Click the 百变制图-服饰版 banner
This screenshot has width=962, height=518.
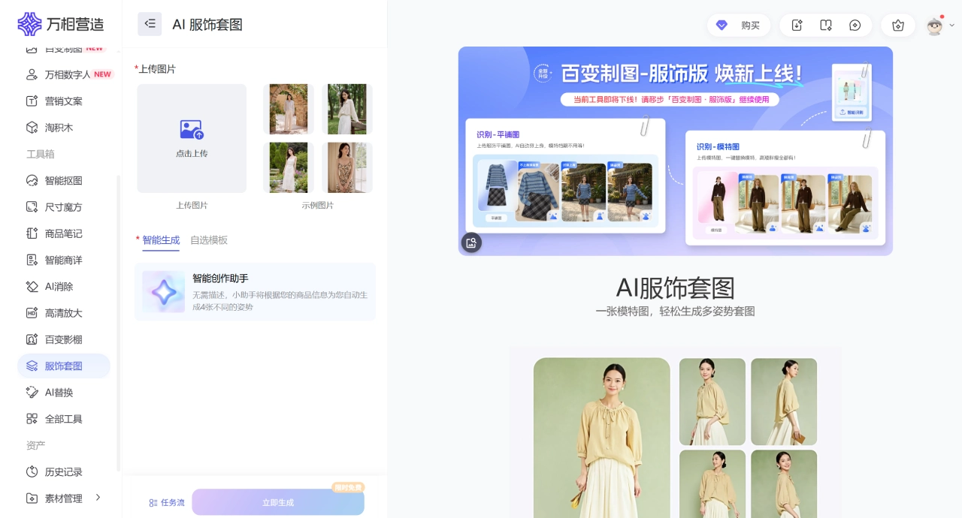pos(676,151)
